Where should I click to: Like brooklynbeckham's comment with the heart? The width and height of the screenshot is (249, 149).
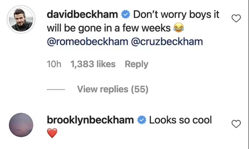tap(237, 124)
